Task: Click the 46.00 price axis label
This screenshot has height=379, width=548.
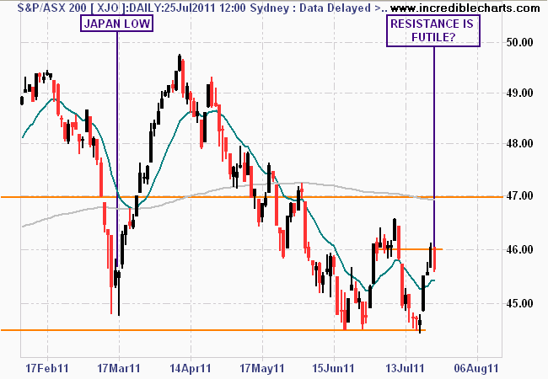Action: 519,249
